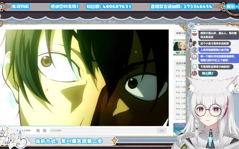The height and width of the screenshot is (149, 239).
Task: Click the avatar beside 不是用职业棒球卡换的吗
Action: coord(195,66)
